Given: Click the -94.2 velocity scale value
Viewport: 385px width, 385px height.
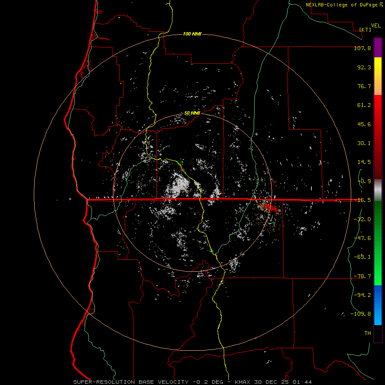Looking at the screenshot, I should click(362, 295).
